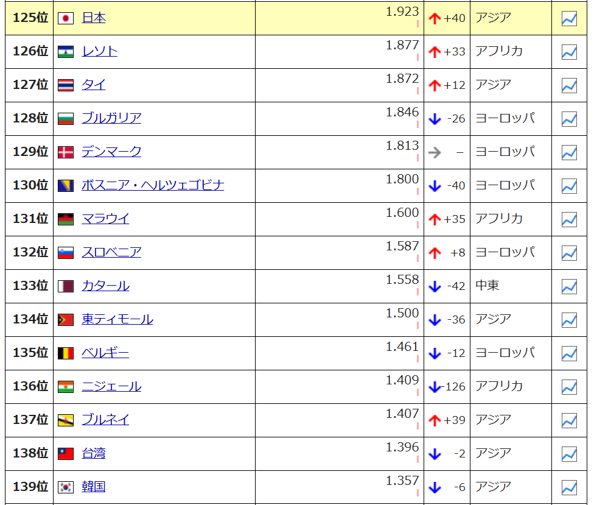Select the 韓国 country link
Screen dimensions: 594x505
tap(94, 487)
